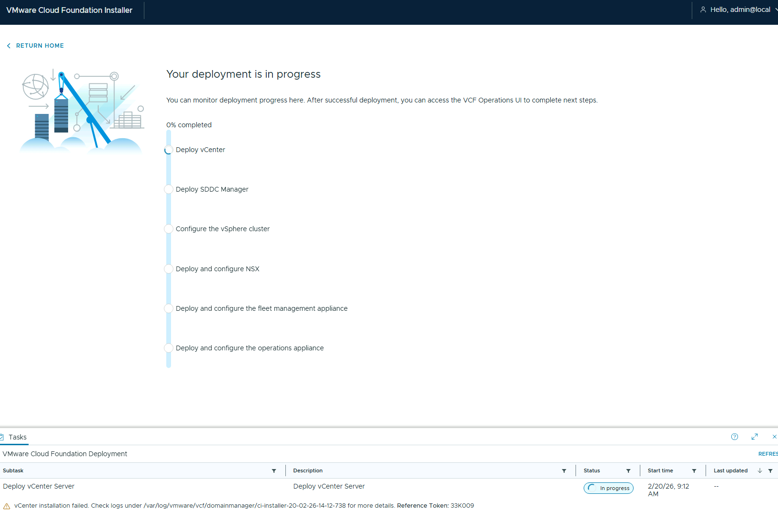Toggle the Last updated sort arrow
The image size is (778, 511).
760,470
